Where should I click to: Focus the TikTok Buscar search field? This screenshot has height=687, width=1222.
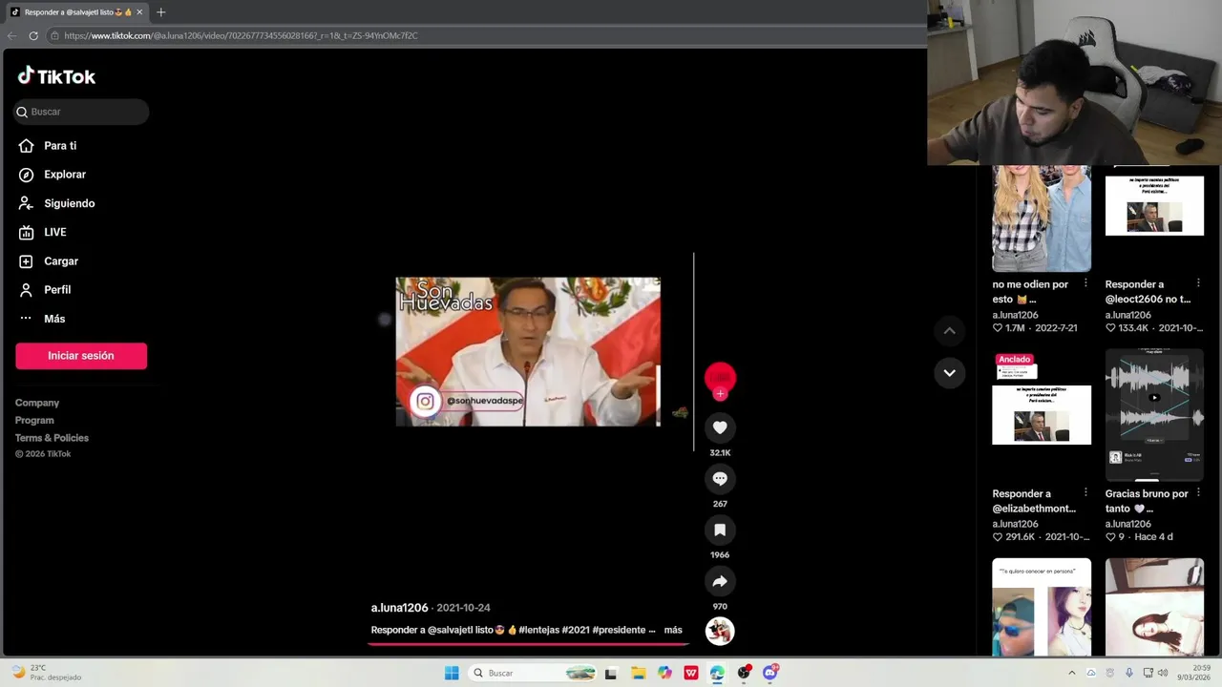(81, 112)
